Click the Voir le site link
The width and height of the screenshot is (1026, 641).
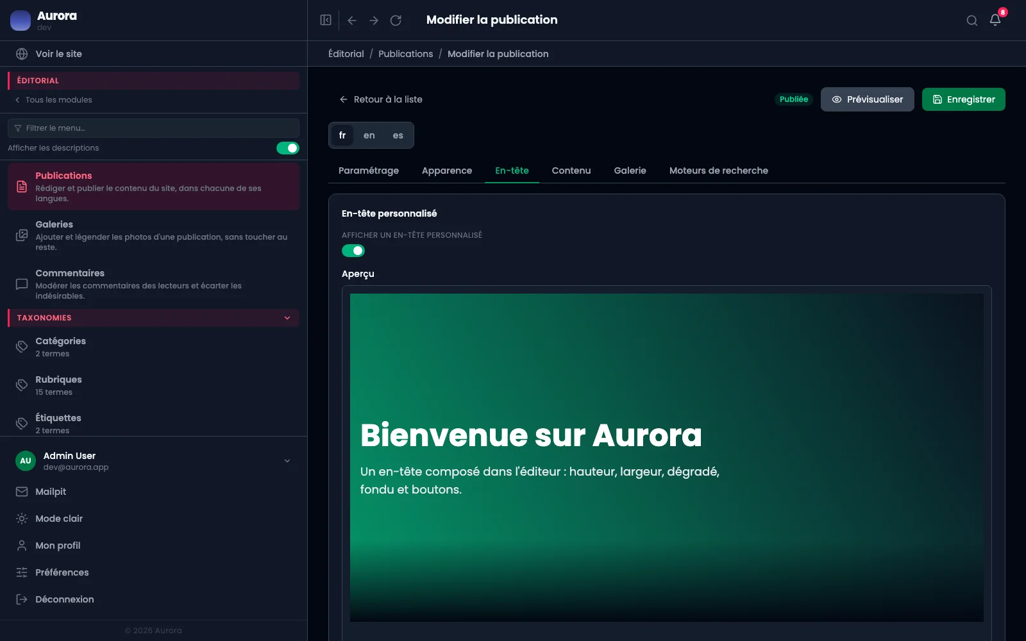59,54
